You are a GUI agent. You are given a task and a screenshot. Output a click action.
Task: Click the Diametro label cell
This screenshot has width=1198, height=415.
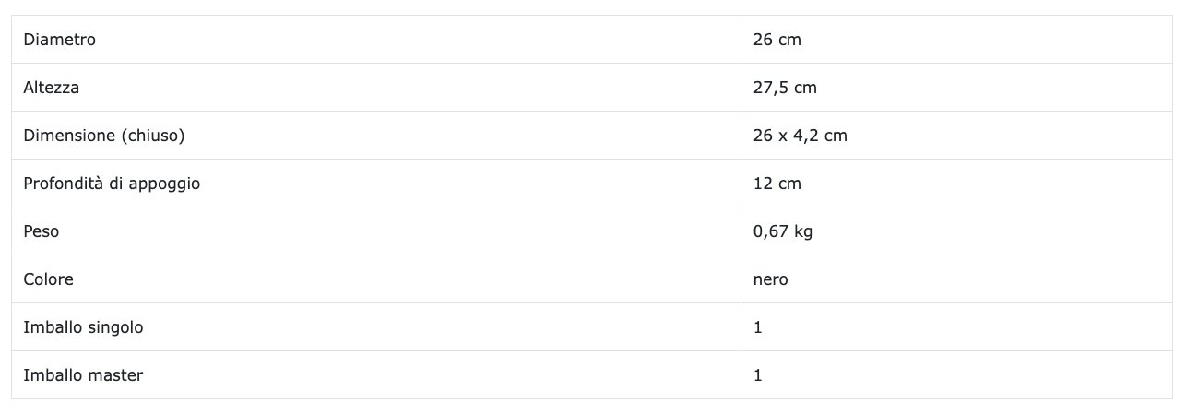[x=59, y=40]
